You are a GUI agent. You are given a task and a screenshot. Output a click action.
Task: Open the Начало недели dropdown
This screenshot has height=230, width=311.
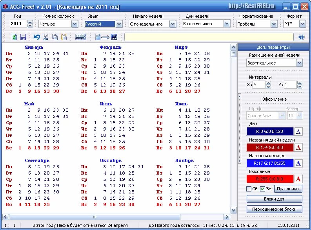173,24
